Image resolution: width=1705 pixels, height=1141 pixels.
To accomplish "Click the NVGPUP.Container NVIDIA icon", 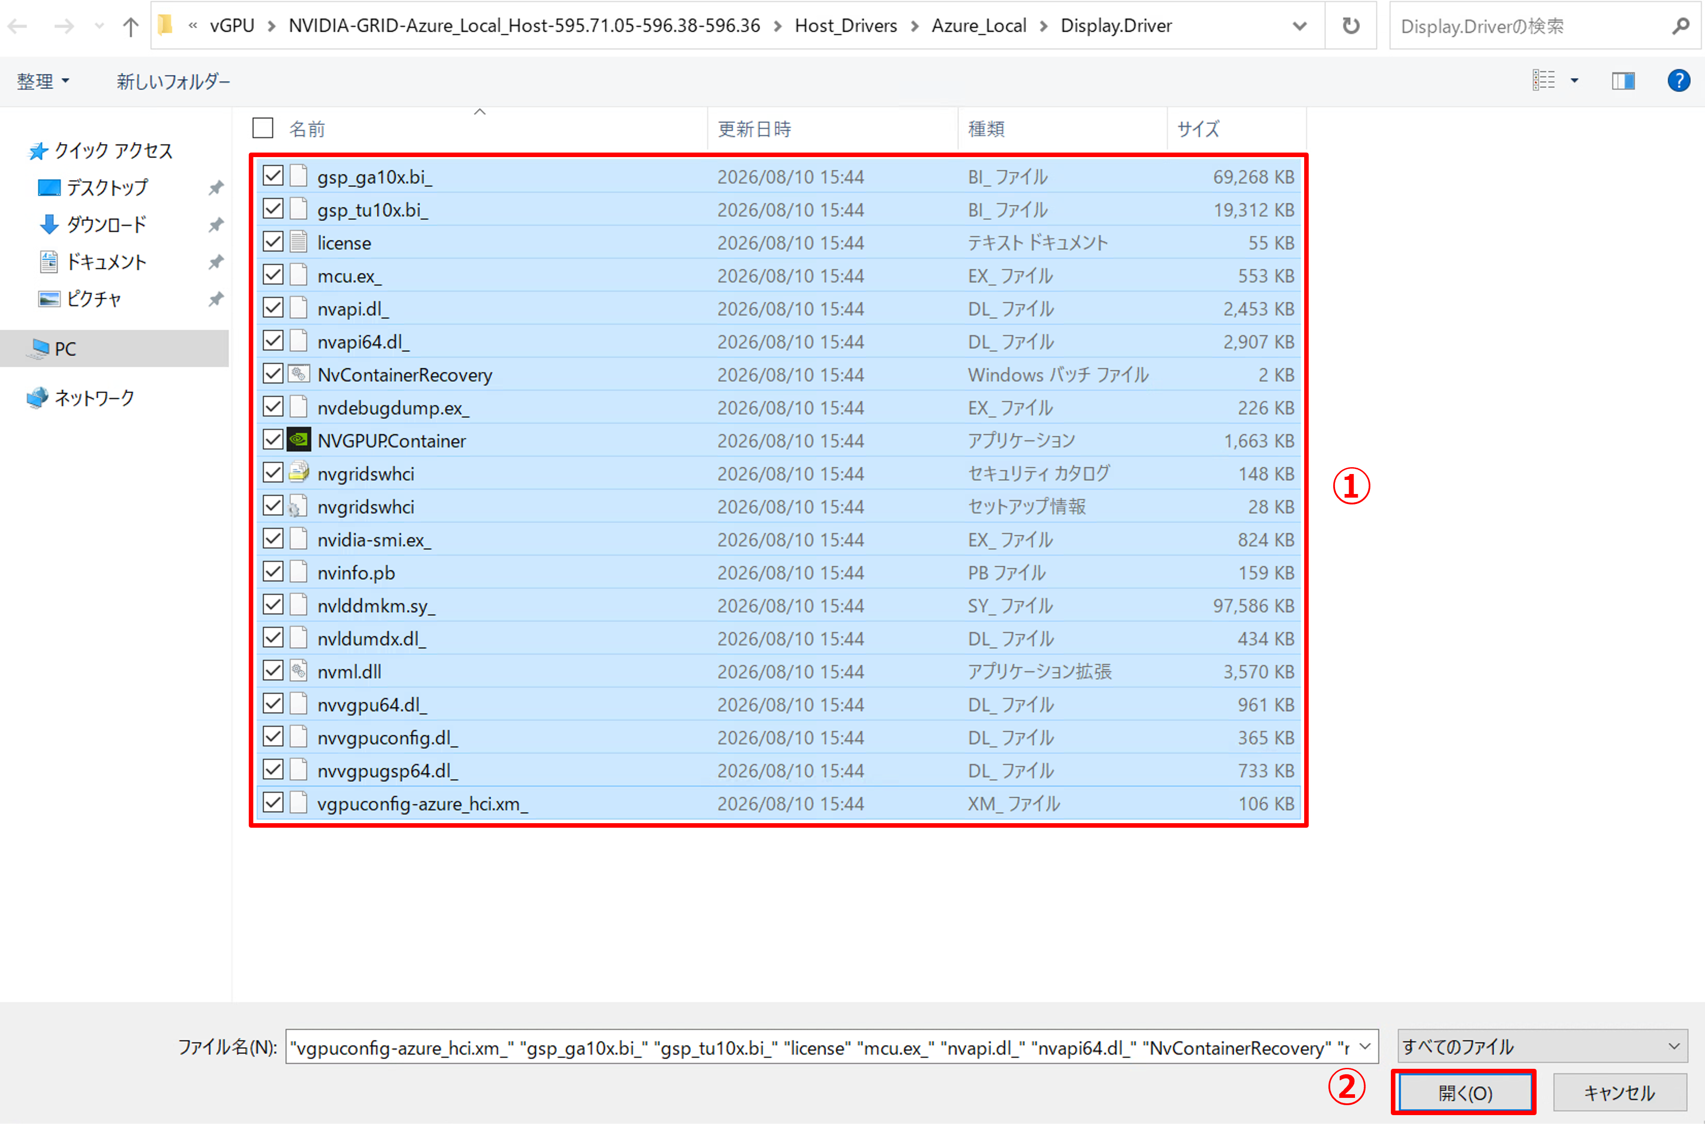I will coord(299,440).
